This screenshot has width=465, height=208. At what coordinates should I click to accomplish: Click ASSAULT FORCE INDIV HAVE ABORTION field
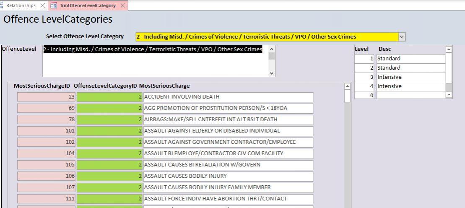point(228,199)
